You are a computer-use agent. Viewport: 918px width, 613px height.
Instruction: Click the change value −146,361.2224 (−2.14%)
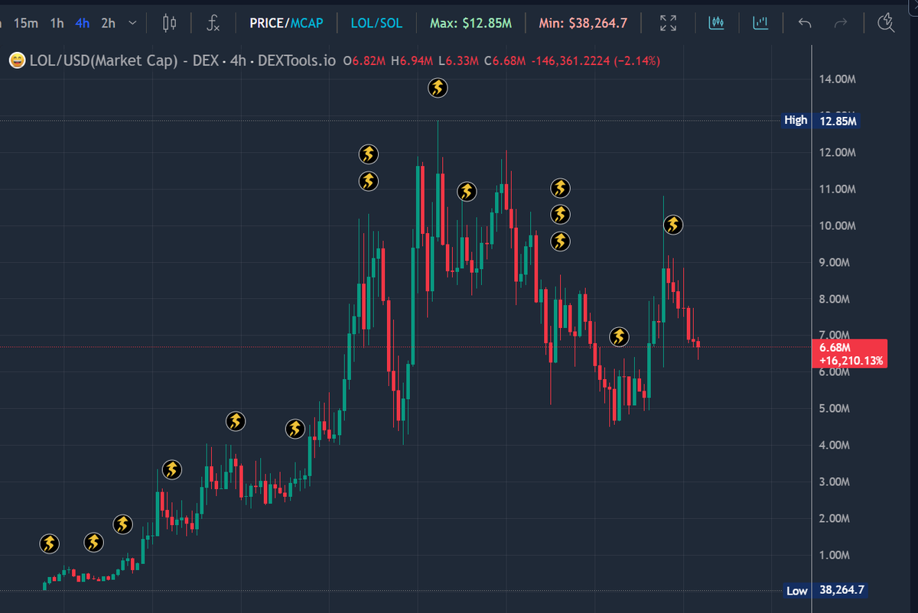pyautogui.click(x=595, y=60)
